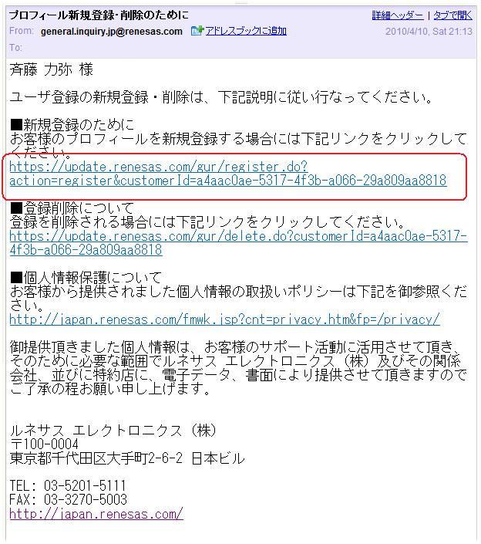
Task: Click the email subject プロフィール新規登録・削除のために
Action: (x=99, y=15)
